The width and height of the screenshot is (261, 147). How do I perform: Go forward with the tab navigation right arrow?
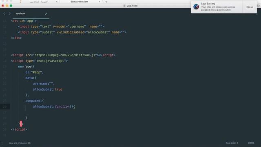(x=10, y=13)
